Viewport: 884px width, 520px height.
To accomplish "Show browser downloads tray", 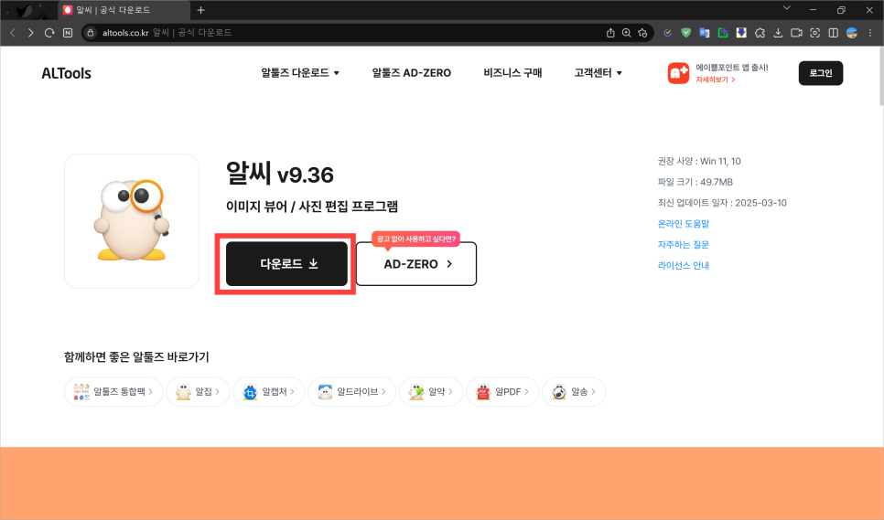I will pyautogui.click(x=778, y=33).
